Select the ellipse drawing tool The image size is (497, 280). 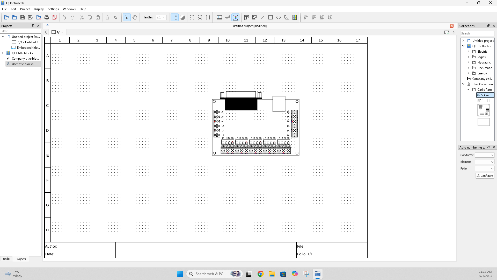pos(279,17)
